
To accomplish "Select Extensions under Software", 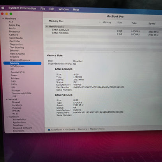I will click(19, 131).
